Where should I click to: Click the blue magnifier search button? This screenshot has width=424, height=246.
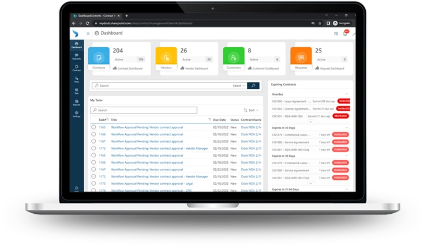[253, 86]
